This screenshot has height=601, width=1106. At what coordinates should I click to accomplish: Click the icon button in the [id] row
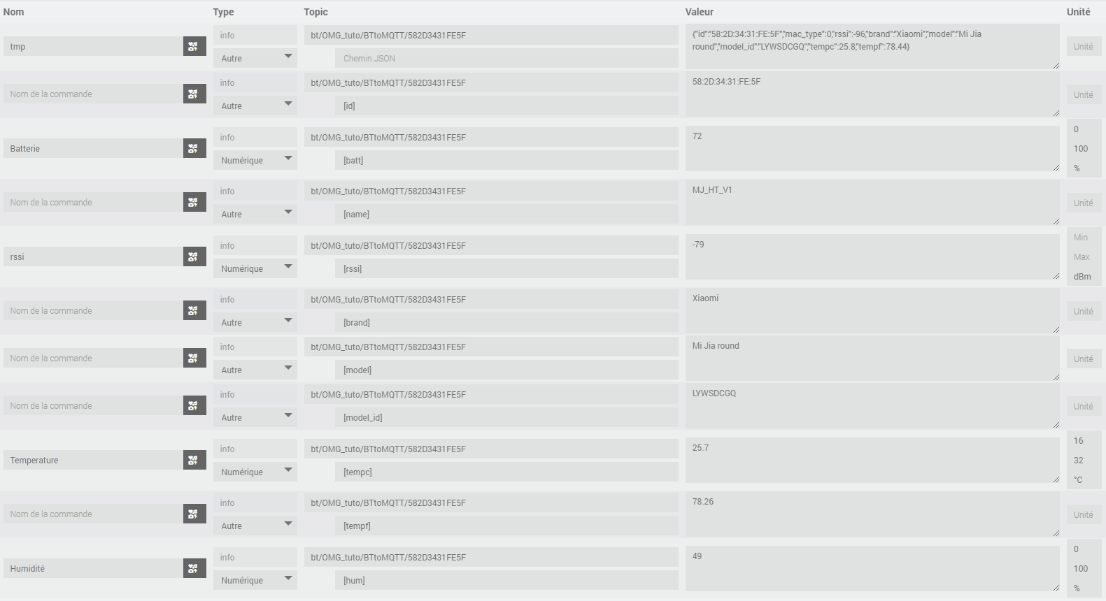(194, 94)
